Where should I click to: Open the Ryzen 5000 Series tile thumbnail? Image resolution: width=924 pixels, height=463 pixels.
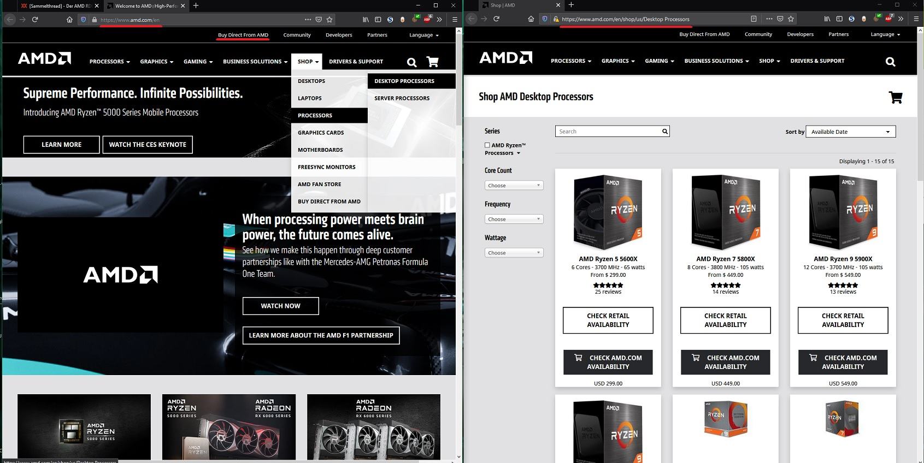pos(84,427)
